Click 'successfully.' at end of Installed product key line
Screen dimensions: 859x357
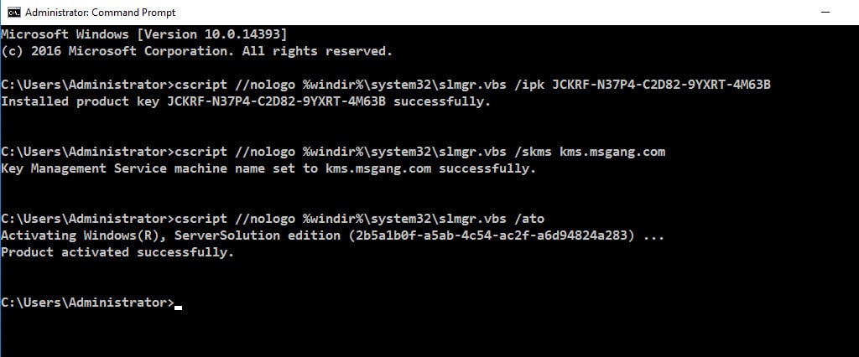tap(442, 102)
